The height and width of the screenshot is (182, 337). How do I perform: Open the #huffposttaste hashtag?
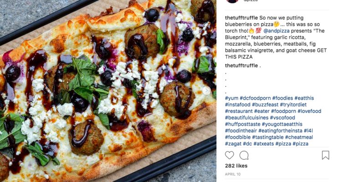click(x=243, y=124)
